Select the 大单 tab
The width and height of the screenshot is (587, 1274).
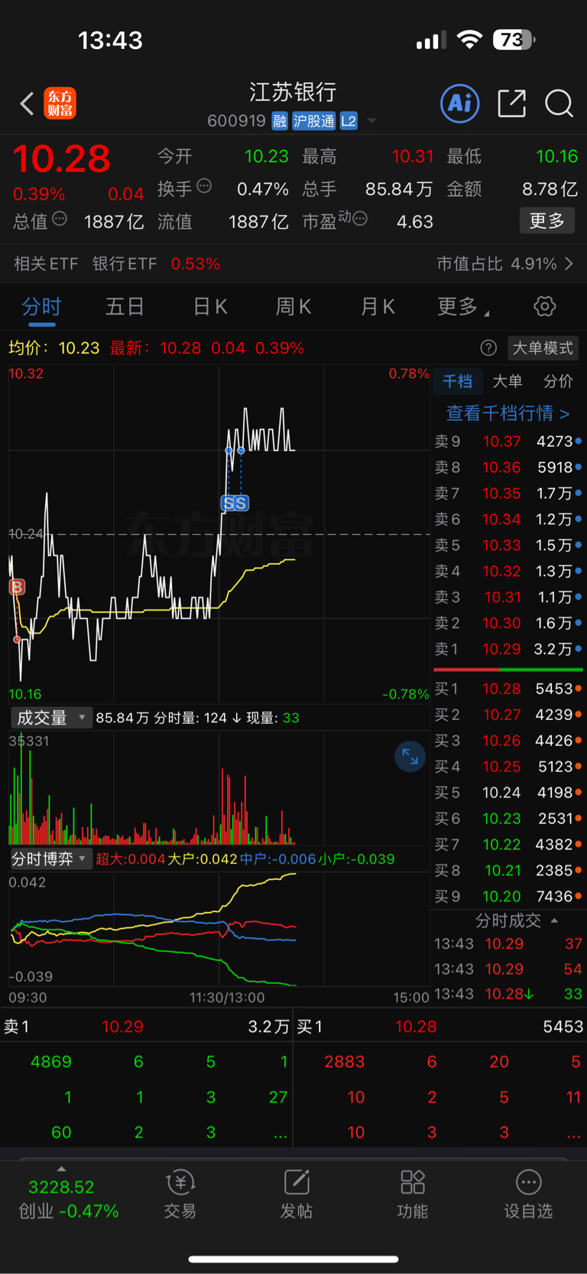tap(508, 381)
